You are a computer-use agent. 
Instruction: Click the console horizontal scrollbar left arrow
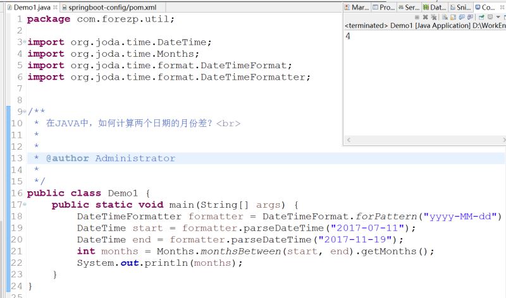click(349, 140)
